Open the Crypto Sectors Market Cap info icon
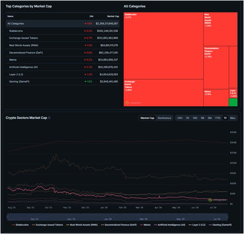244x234 pixels. point(49,118)
